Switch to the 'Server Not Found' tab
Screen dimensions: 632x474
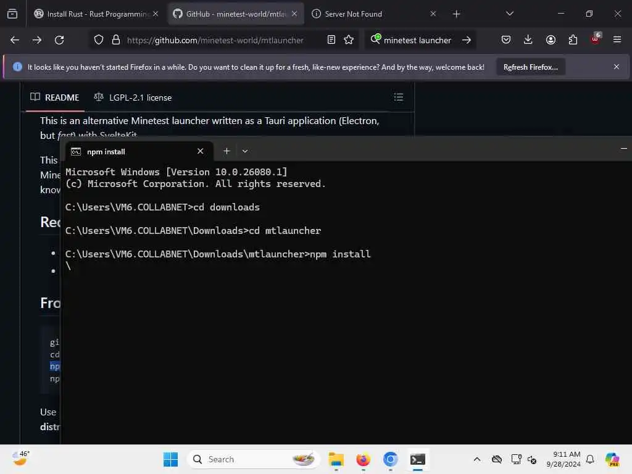(x=373, y=14)
